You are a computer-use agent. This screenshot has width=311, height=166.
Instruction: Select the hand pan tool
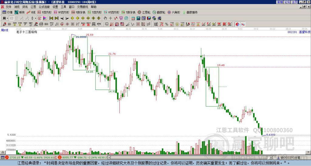[105, 18]
